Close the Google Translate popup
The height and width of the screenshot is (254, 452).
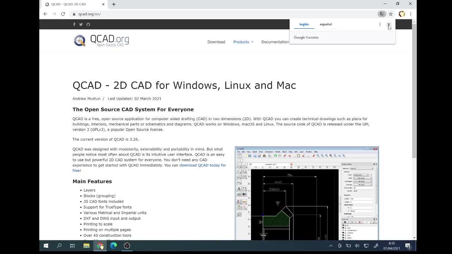(389, 24)
